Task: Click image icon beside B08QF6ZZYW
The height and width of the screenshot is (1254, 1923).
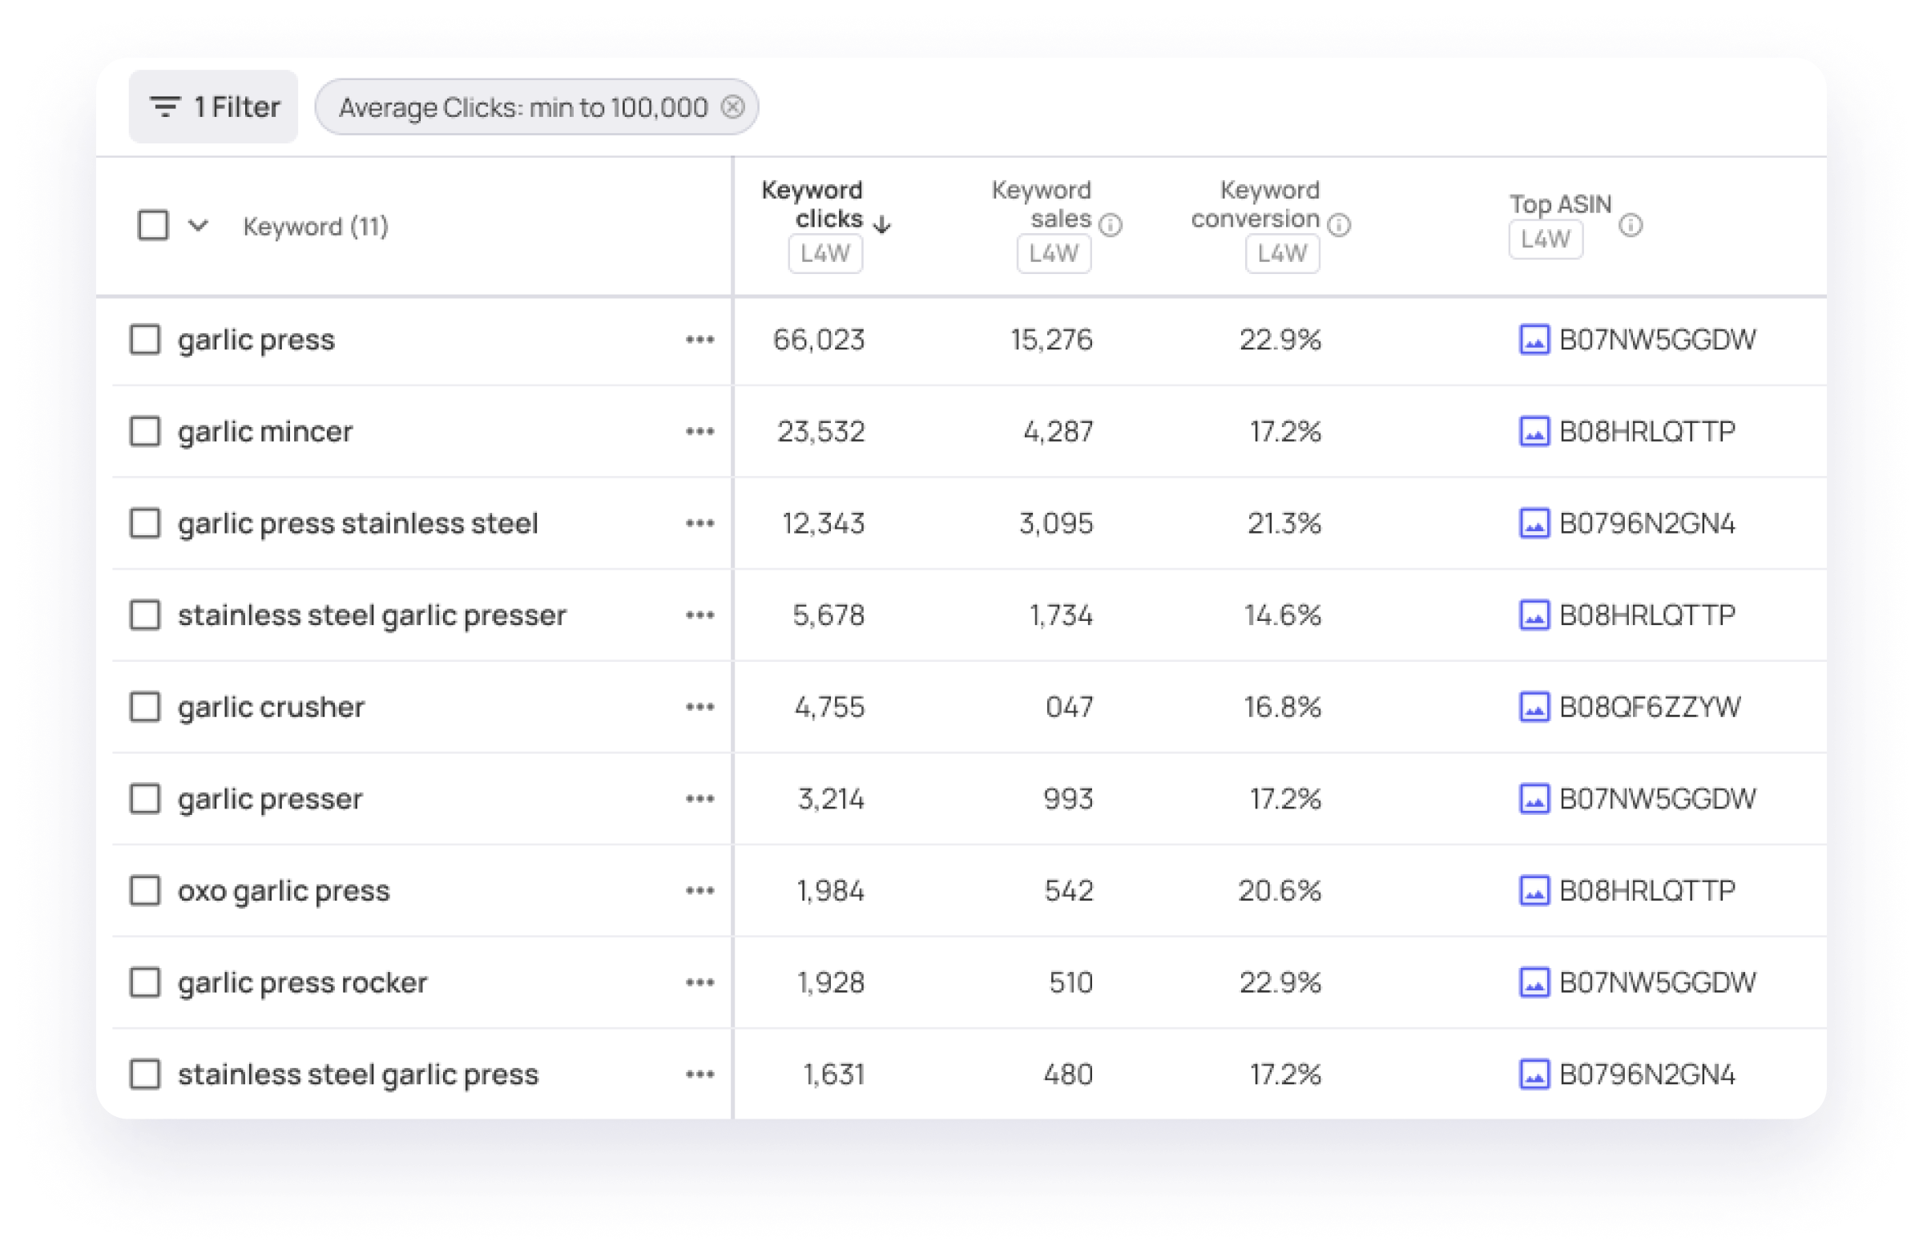Action: (x=1534, y=707)
